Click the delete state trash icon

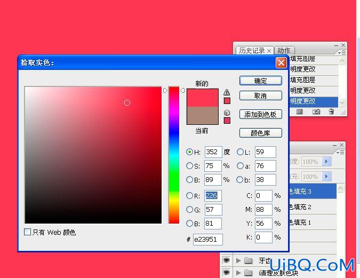331,112
